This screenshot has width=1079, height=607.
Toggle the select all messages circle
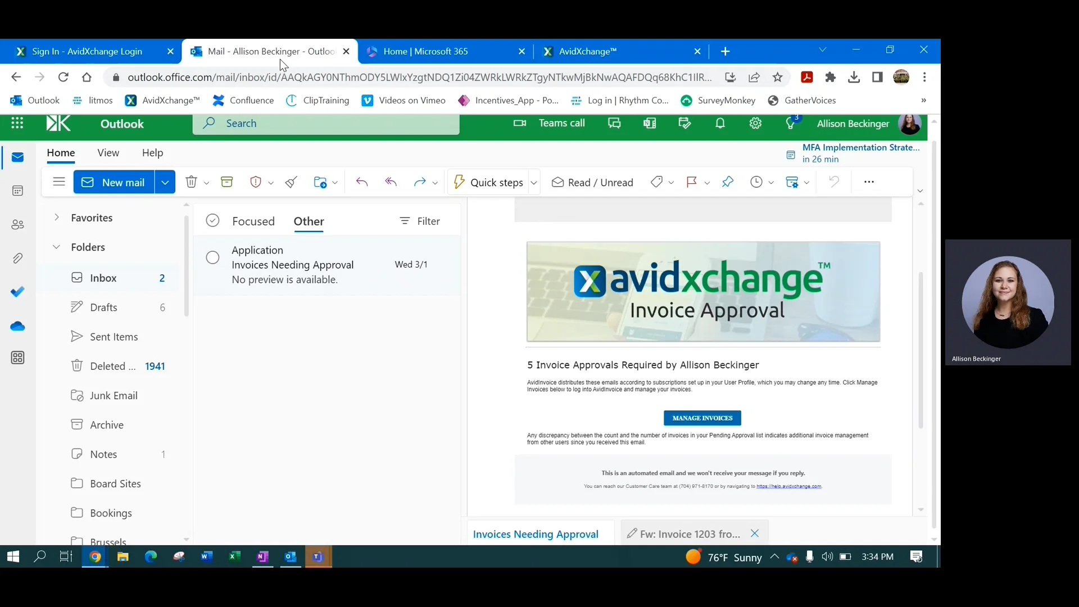212,221
